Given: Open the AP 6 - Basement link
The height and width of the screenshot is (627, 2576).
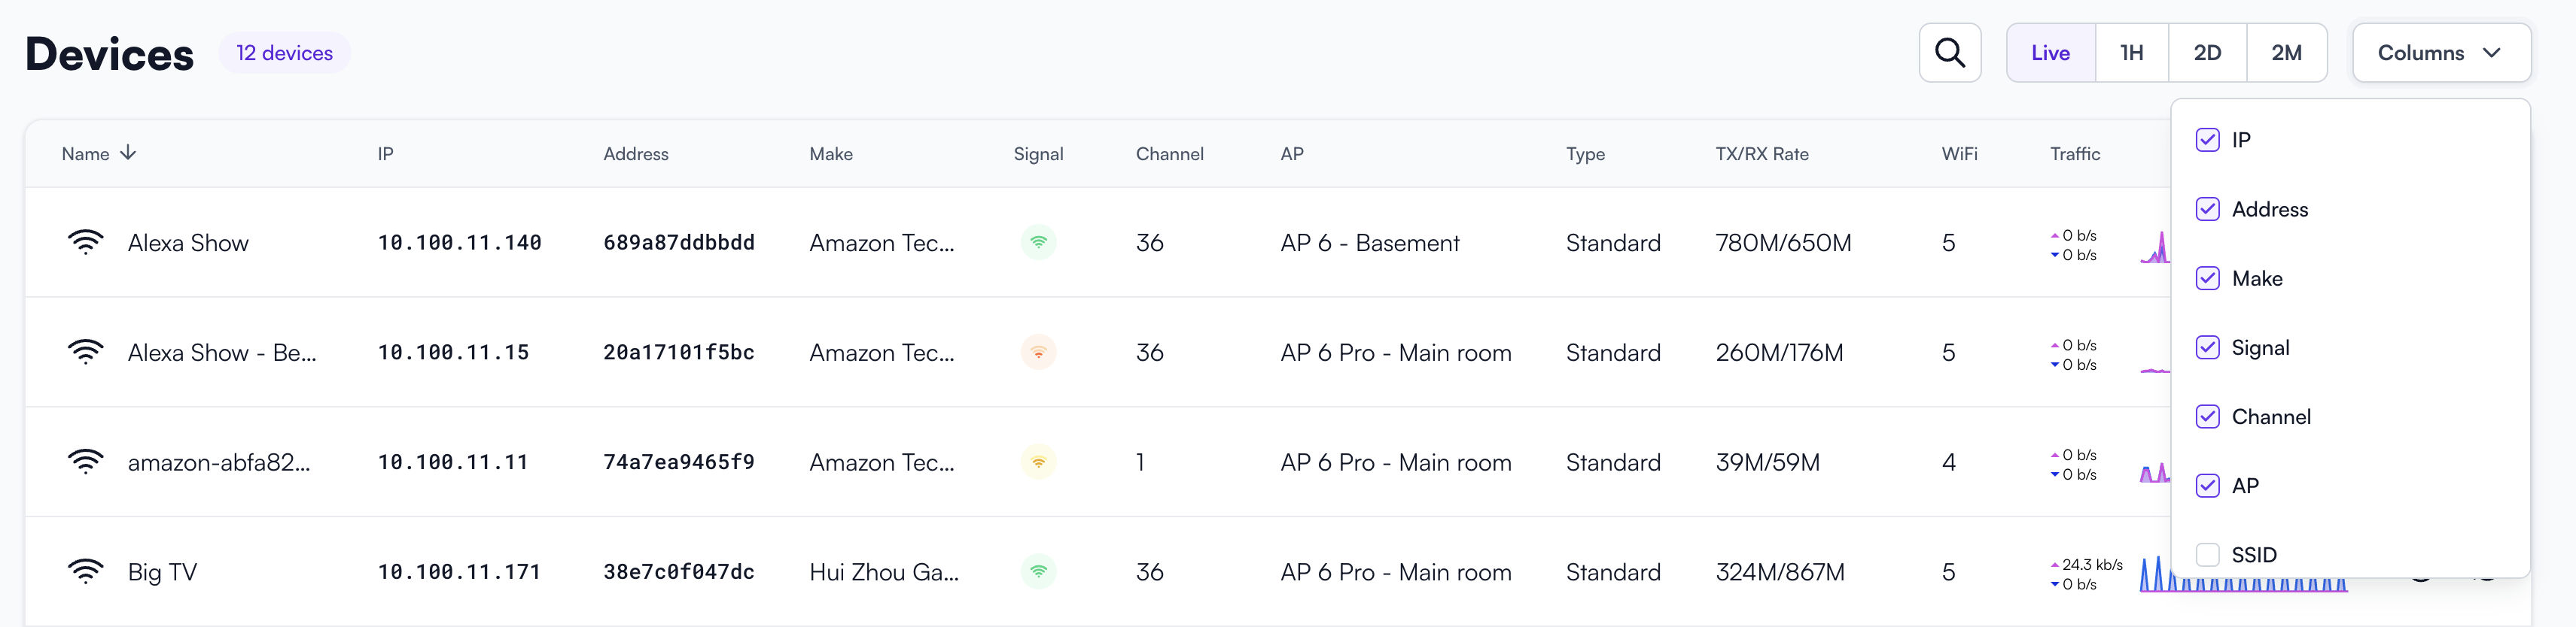Looking at the screenshot, I should (1369, 243).
